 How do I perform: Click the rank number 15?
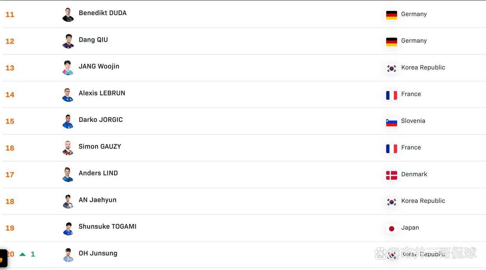(x=10, y=122)
